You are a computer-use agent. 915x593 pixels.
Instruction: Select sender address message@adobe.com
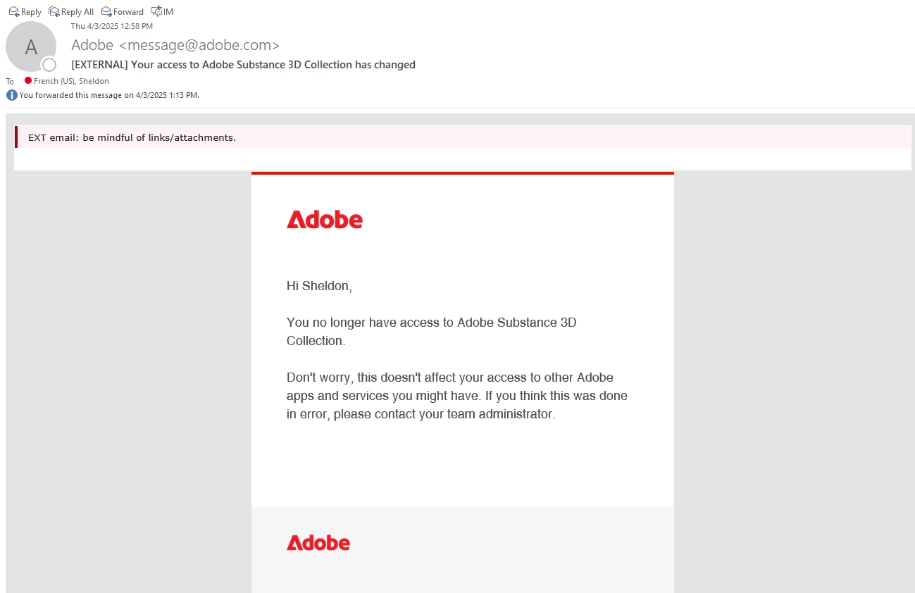tap(199, 45)
